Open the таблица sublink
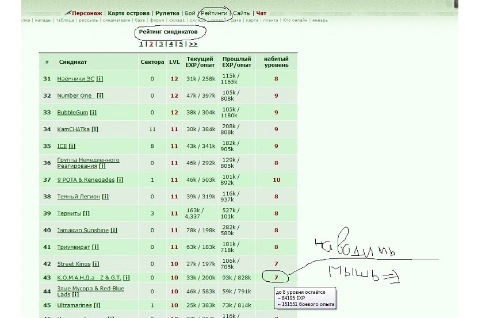Image resolution: width=497 pixels, height=318 pixels. tap(65, 20)
